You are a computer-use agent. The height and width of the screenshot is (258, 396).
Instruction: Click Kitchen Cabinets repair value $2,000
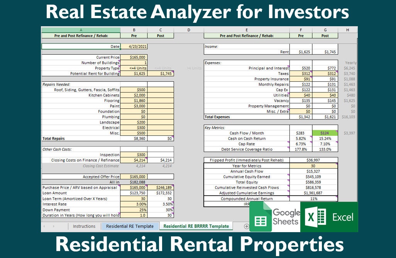134,95
